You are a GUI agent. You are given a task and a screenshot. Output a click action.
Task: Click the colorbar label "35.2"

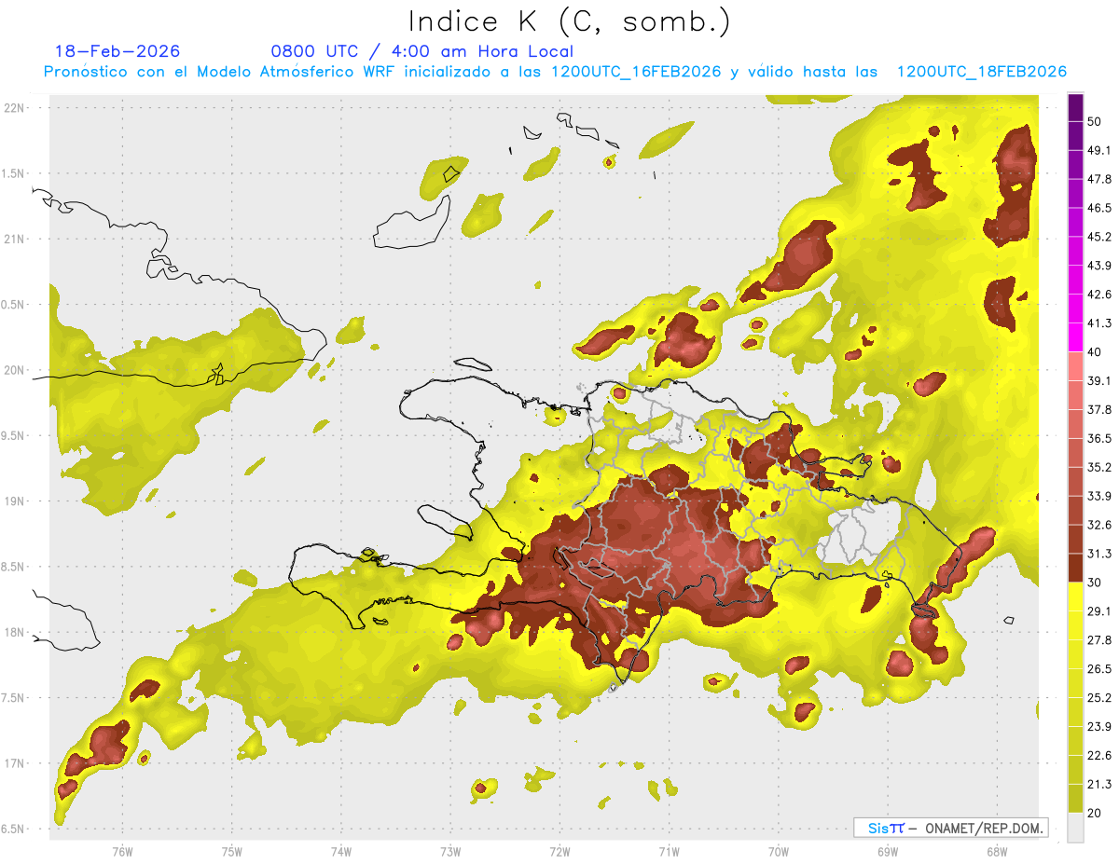coord(1099,467)
